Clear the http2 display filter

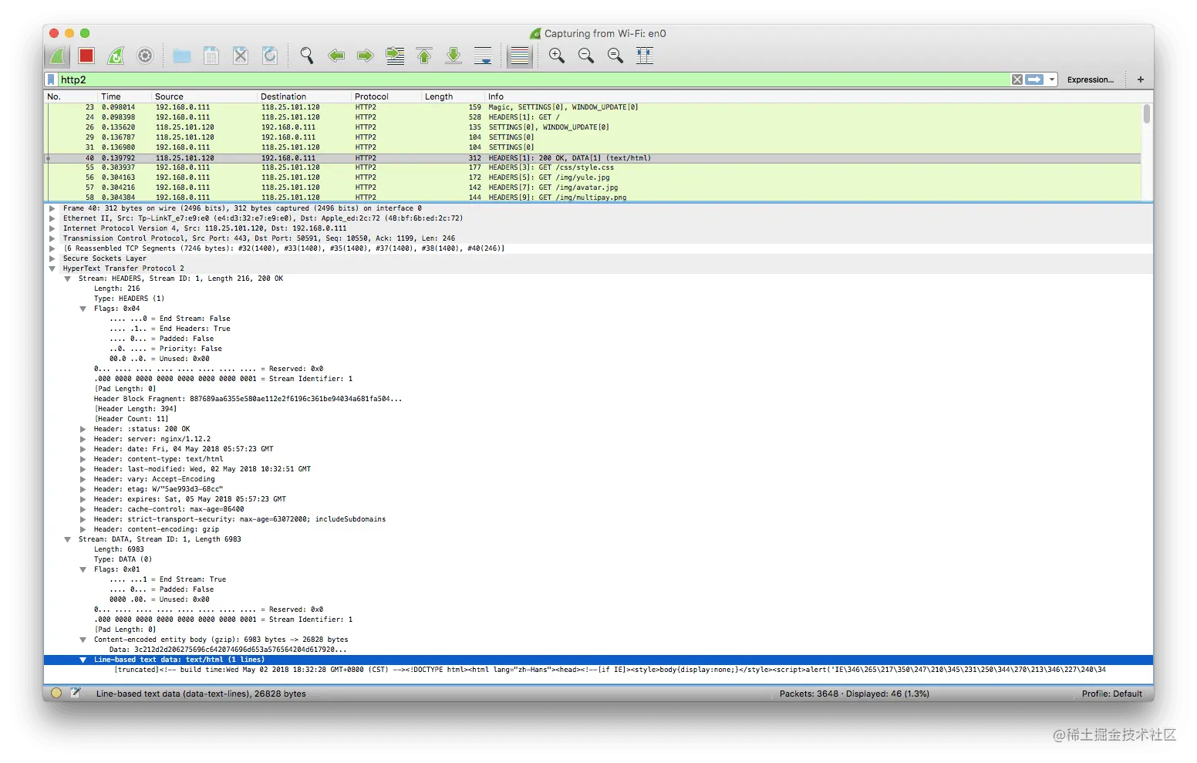tap(1017, 79)
